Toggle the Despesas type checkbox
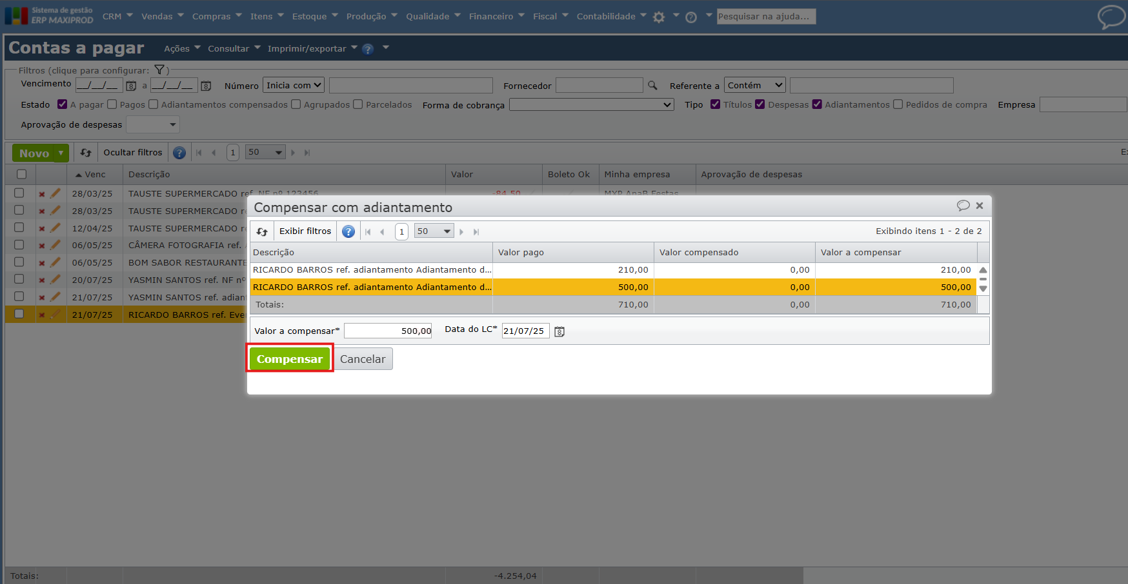Image resolution: width=1128 pixels, height=584 pixels. tap(760, 104)
